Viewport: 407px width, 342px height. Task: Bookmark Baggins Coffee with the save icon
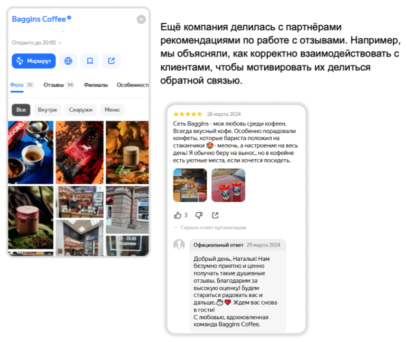(x=90, y=61)
